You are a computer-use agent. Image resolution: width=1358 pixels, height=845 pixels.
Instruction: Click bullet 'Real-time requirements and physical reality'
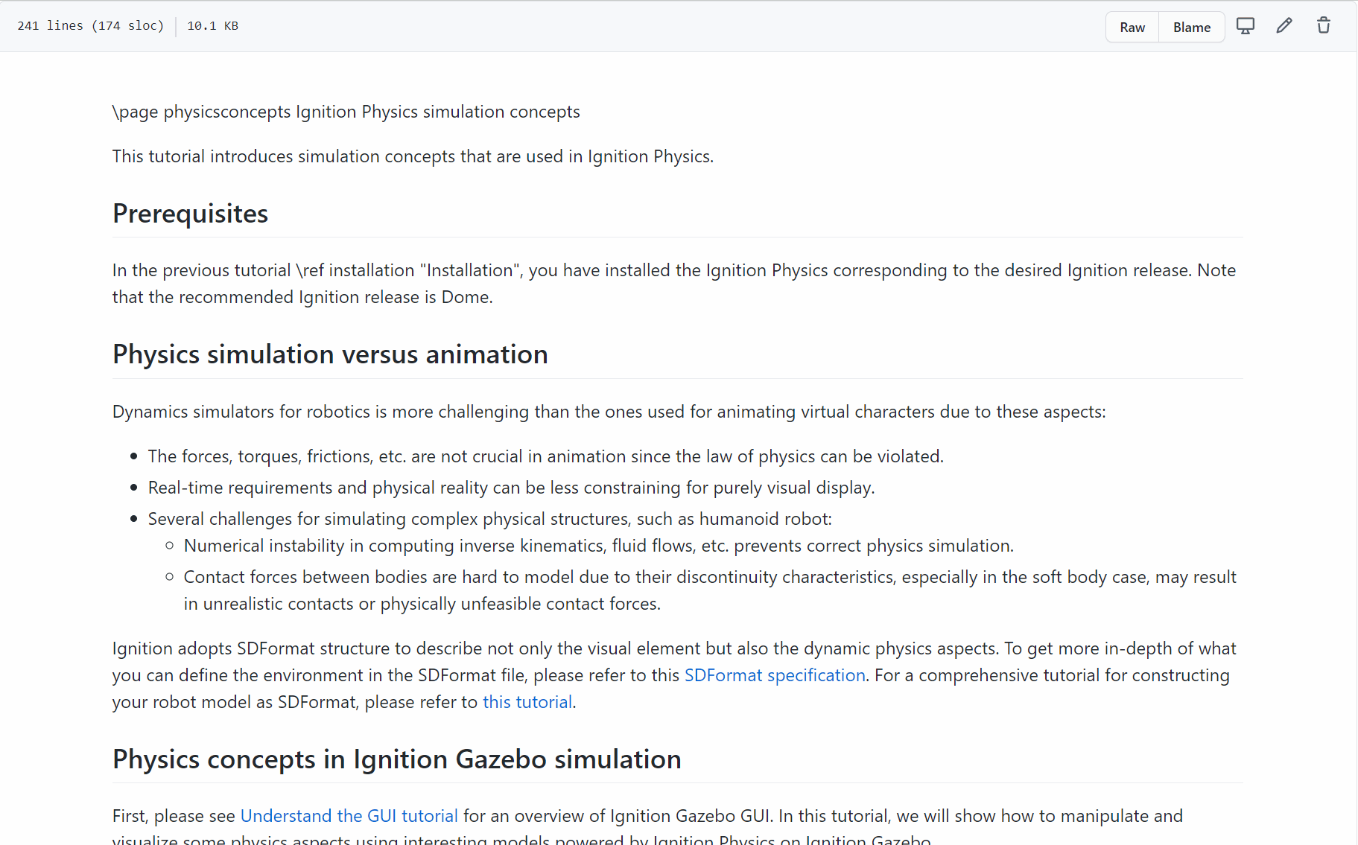pyautogui.click(x=512, y=488)
